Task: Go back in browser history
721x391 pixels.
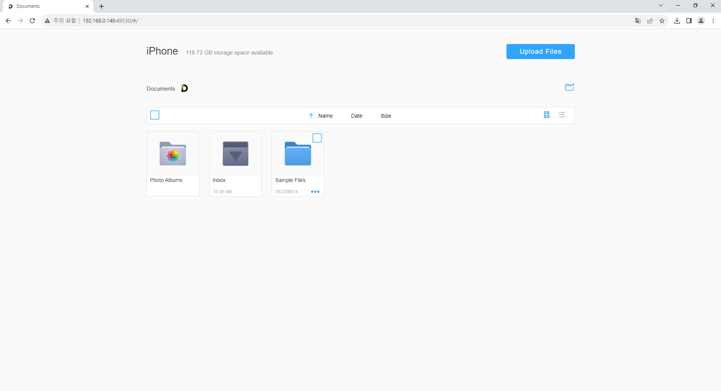Action: pos(8,21)
